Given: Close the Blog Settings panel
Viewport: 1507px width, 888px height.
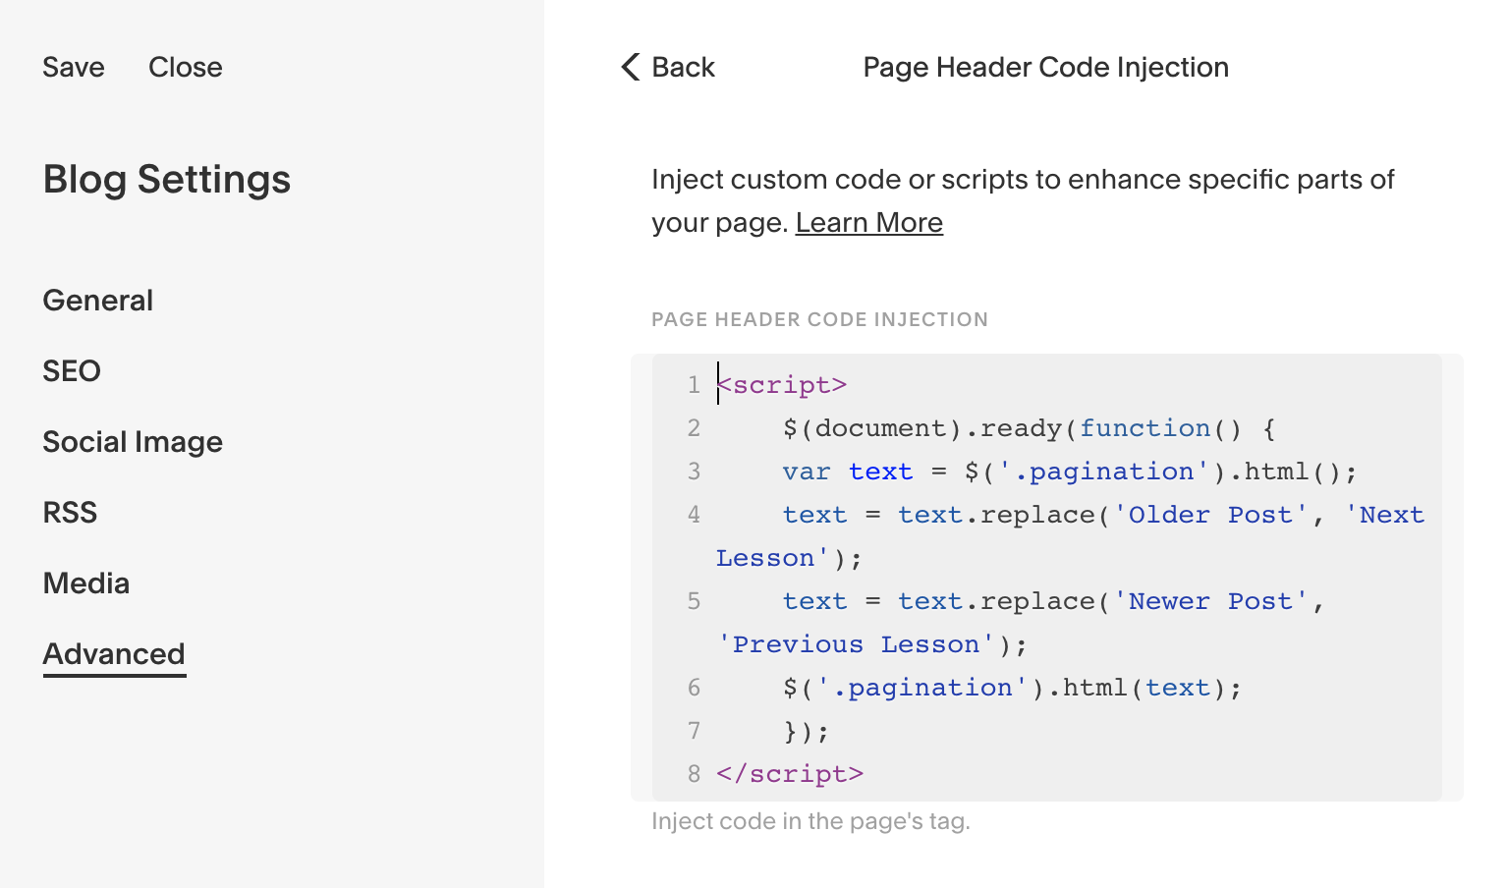Looking at the screenshot, I should click(186, 67).
